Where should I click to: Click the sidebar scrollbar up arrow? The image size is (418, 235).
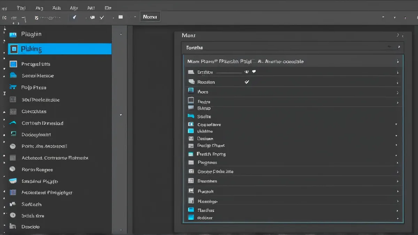pyautogui.click(x=121, y=34)
